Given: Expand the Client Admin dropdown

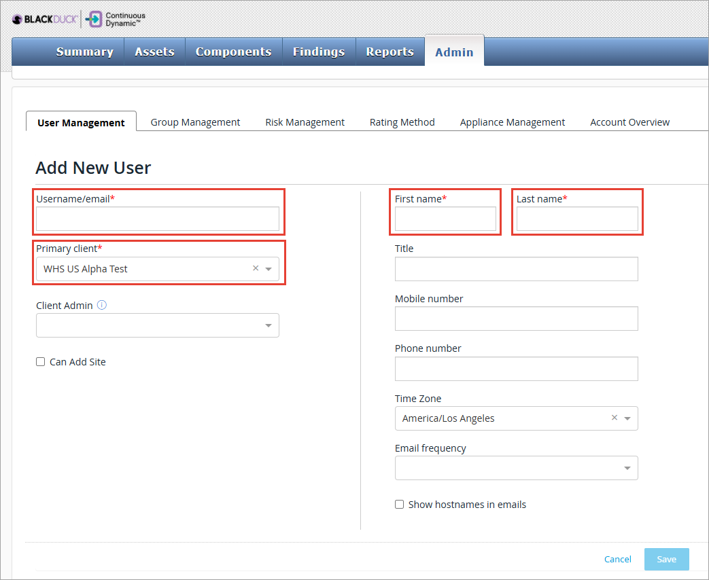Looking at the screenshot, I should [x=268, y=325].
